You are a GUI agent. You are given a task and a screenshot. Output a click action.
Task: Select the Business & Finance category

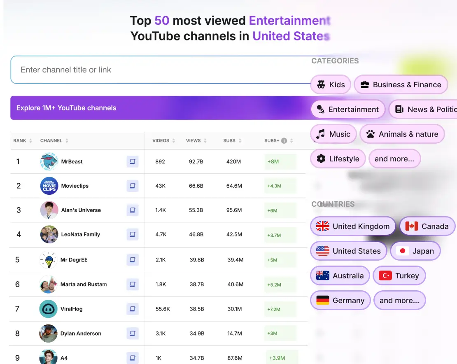pyautogui.click(x=401, y=85)
